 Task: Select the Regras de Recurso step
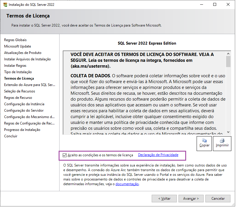point(18,98)
